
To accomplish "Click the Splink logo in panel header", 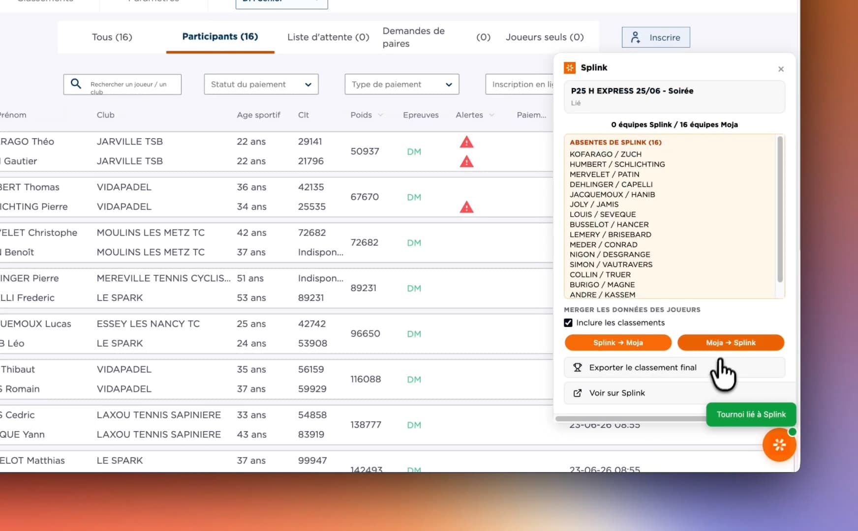I will tap(570, 68).
